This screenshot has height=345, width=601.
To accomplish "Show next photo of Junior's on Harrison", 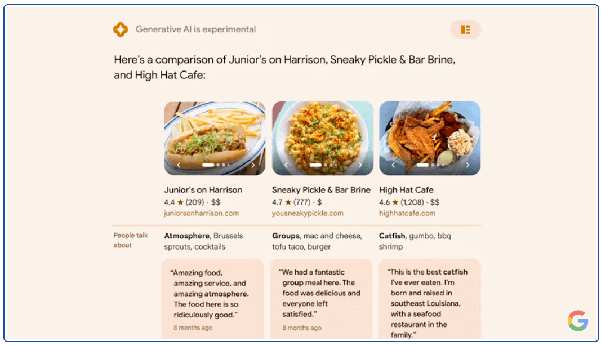I will (x=253, y=165).
